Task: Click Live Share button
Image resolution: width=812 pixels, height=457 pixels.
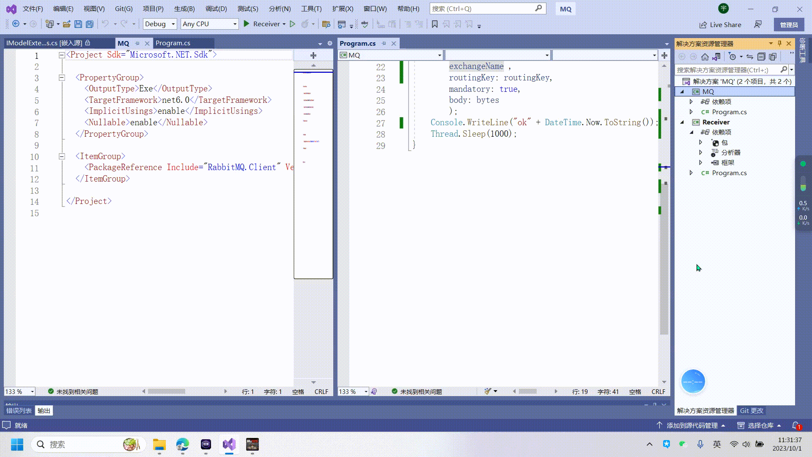Action: click(720, 25)
